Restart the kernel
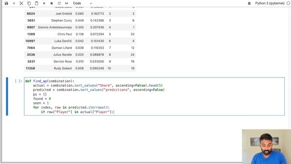 click(x=59, y=3)
